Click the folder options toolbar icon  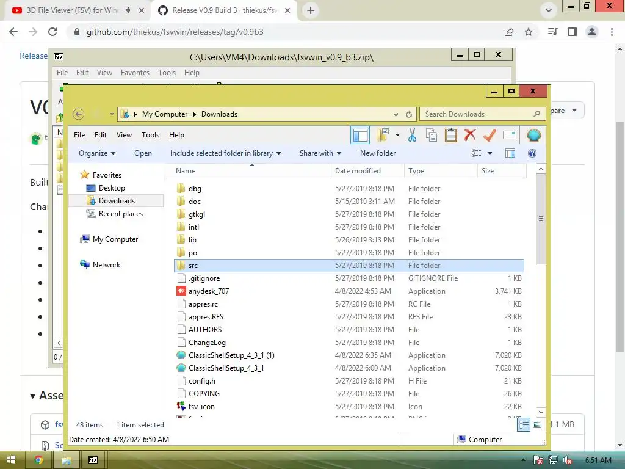coord(383,135)
